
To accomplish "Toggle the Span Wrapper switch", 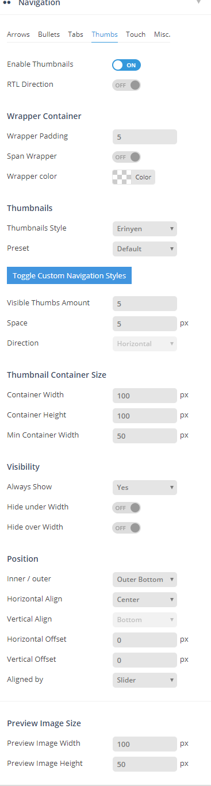I will tap(126, 157).
